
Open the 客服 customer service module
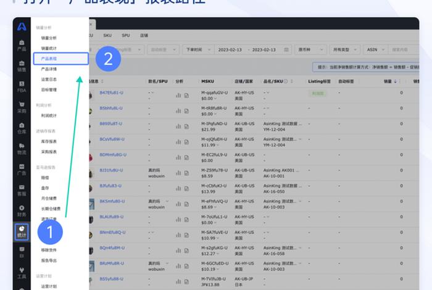(22, 190)
